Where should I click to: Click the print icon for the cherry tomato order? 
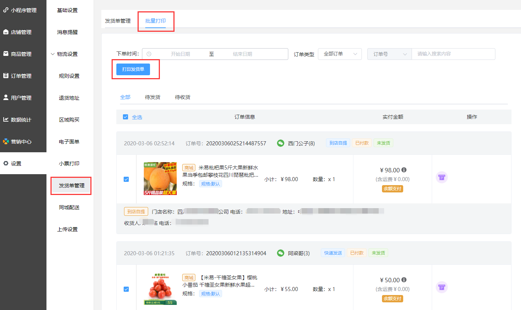[442, 287]
